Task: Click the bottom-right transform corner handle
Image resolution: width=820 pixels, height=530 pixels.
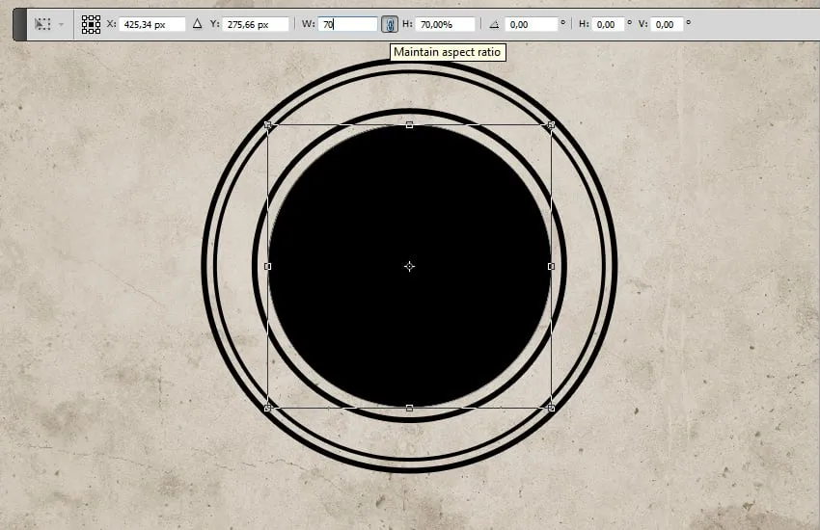Action: (551, 408)
